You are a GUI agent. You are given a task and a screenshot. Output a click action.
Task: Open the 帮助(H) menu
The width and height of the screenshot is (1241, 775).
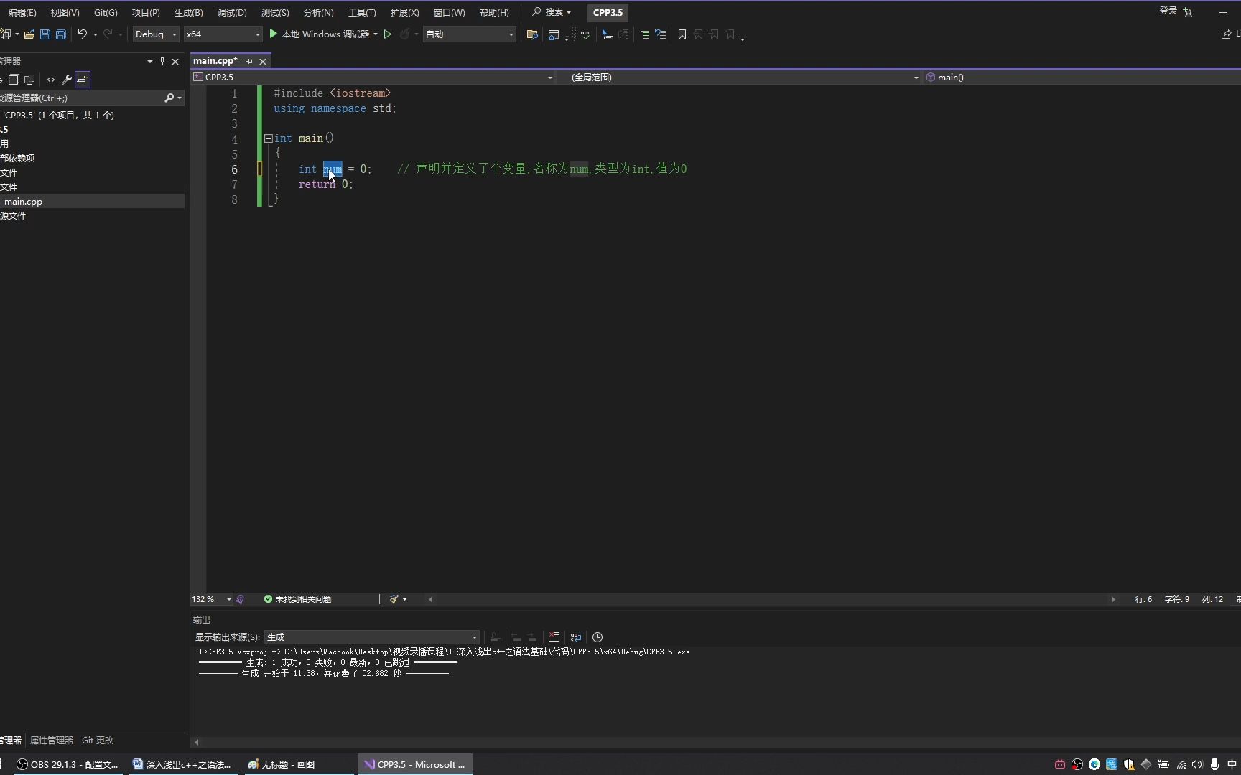point(494,12)
